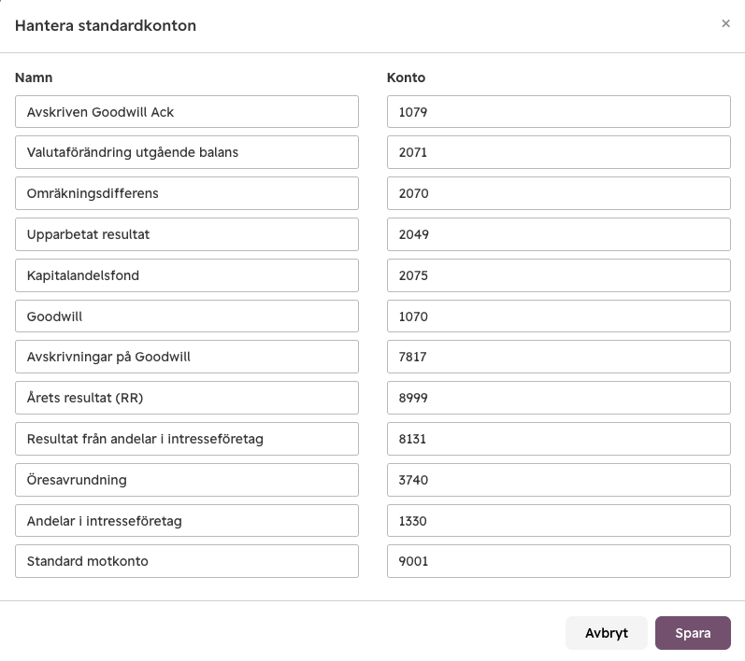Click the Spara button
745x661 pixels.
693,633
